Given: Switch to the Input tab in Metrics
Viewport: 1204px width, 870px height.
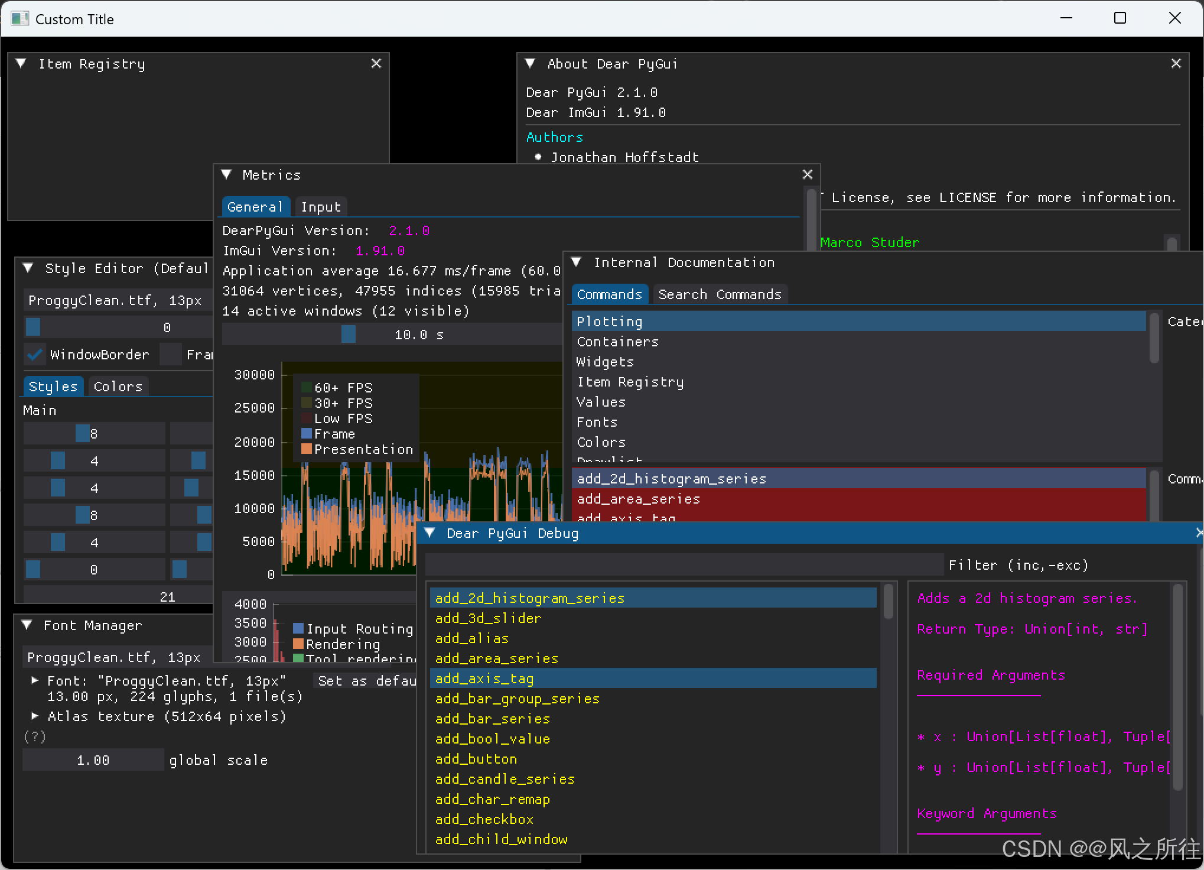Looking at the screenshot, I should [321, 207].
